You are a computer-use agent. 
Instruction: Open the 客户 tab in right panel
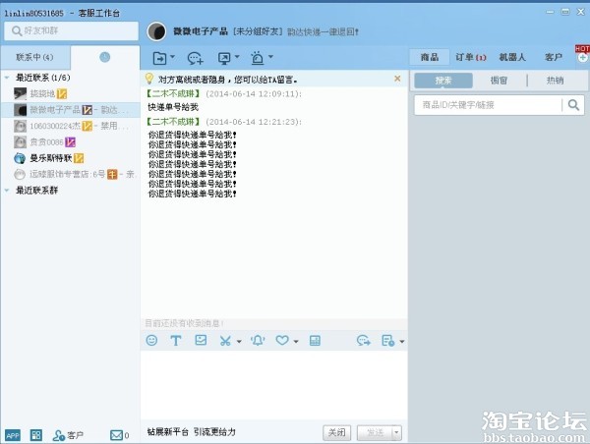pyautogui.click(x=553, y=57)
